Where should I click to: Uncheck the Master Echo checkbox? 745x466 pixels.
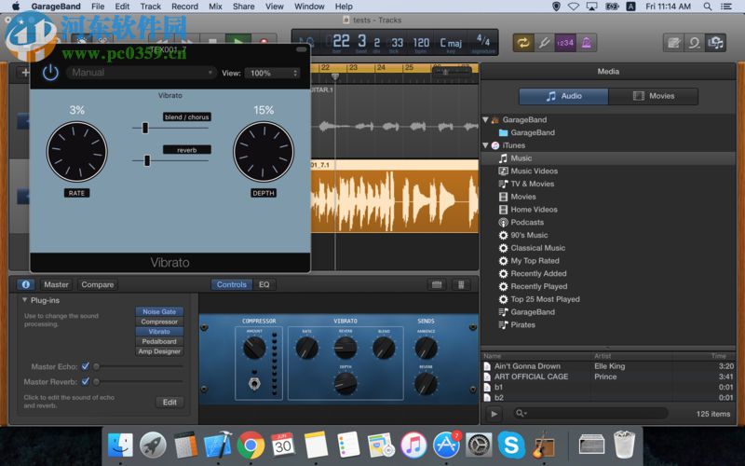point(86,366)
